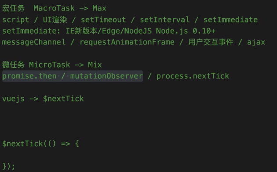Click the closing }); line
277x172 pixels.
(x=9, y=166)
